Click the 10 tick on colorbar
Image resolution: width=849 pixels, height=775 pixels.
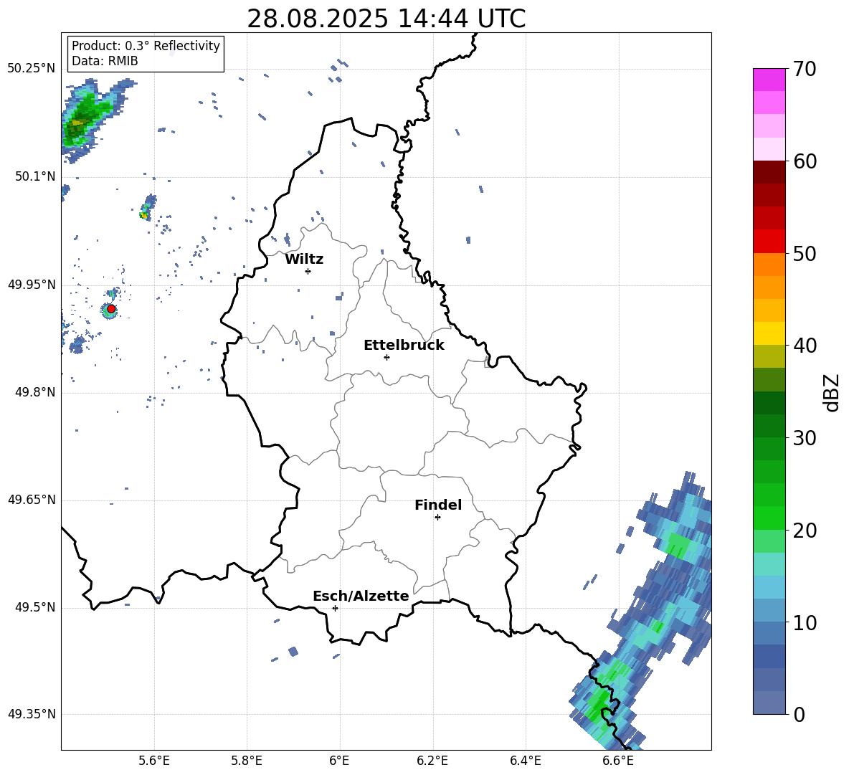pyautogui.click(x=805, y=623)
